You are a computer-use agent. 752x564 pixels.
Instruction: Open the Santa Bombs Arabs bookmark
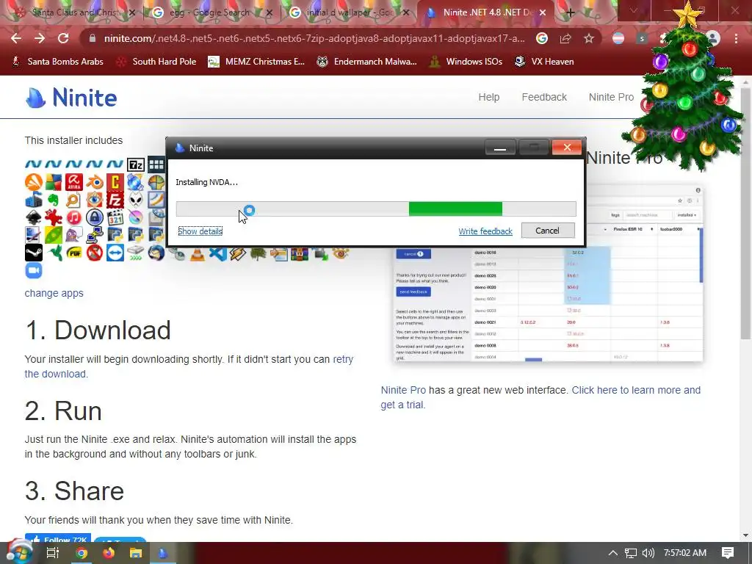pos(57,62)
